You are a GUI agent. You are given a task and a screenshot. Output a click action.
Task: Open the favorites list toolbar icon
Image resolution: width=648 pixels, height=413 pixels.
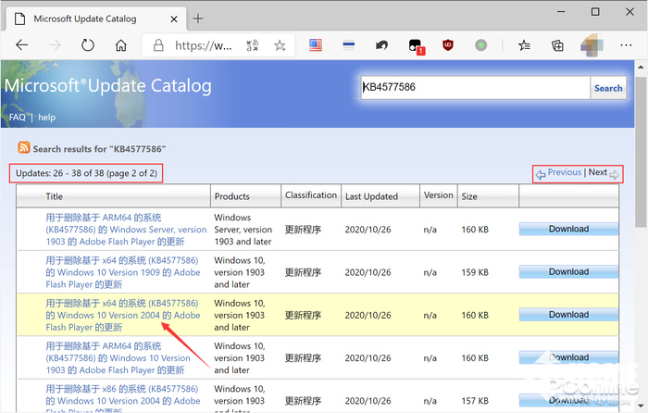(525, 45)
